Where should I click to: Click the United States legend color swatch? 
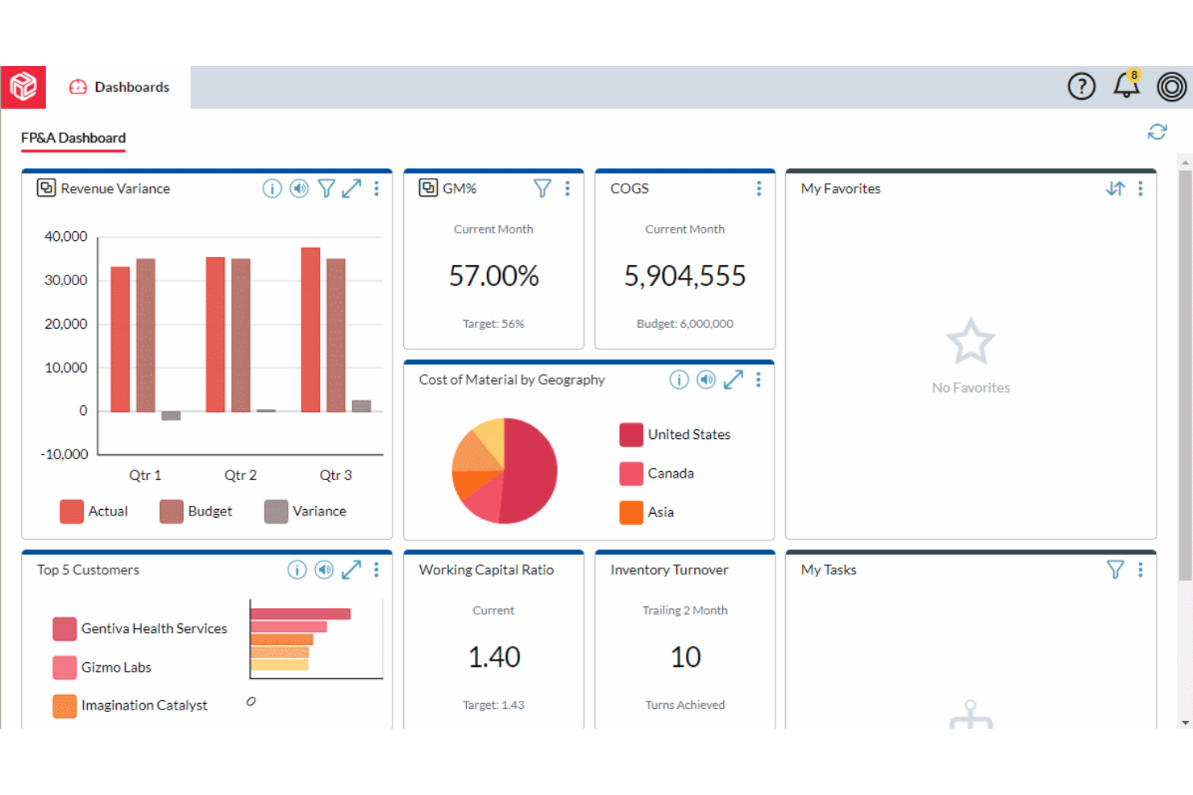point(630,435)
